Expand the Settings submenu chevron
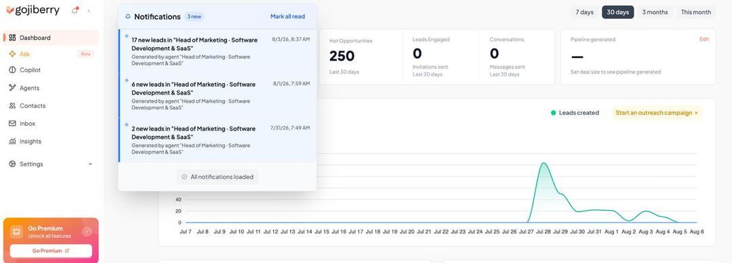Screen dimensions: 732x263 click(x=90, y=164)
